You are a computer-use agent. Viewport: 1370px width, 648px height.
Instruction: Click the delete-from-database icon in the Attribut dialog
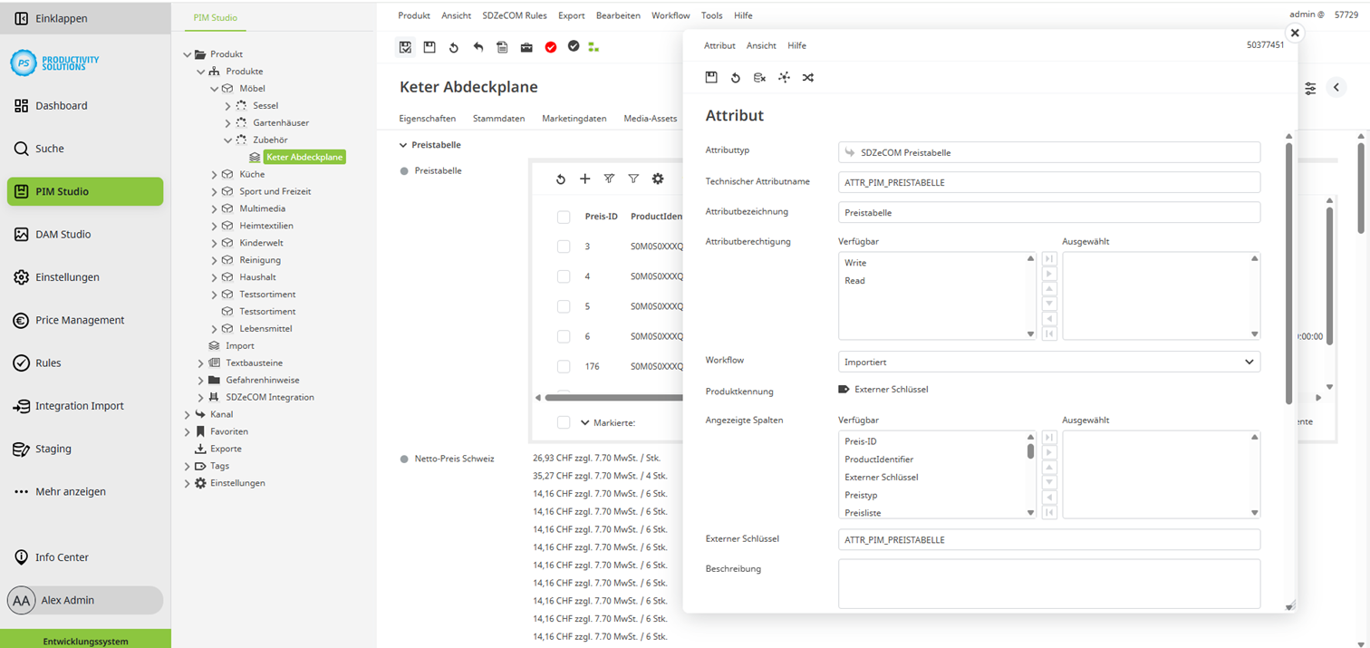pos(759,77)
